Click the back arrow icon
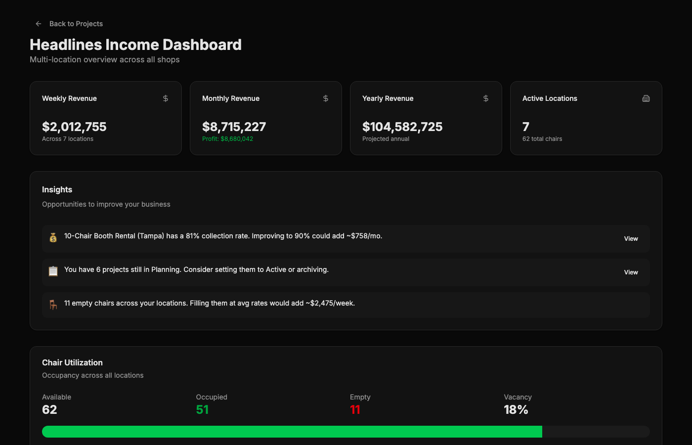This screenshot has height=445, width=692. [39, 24]
